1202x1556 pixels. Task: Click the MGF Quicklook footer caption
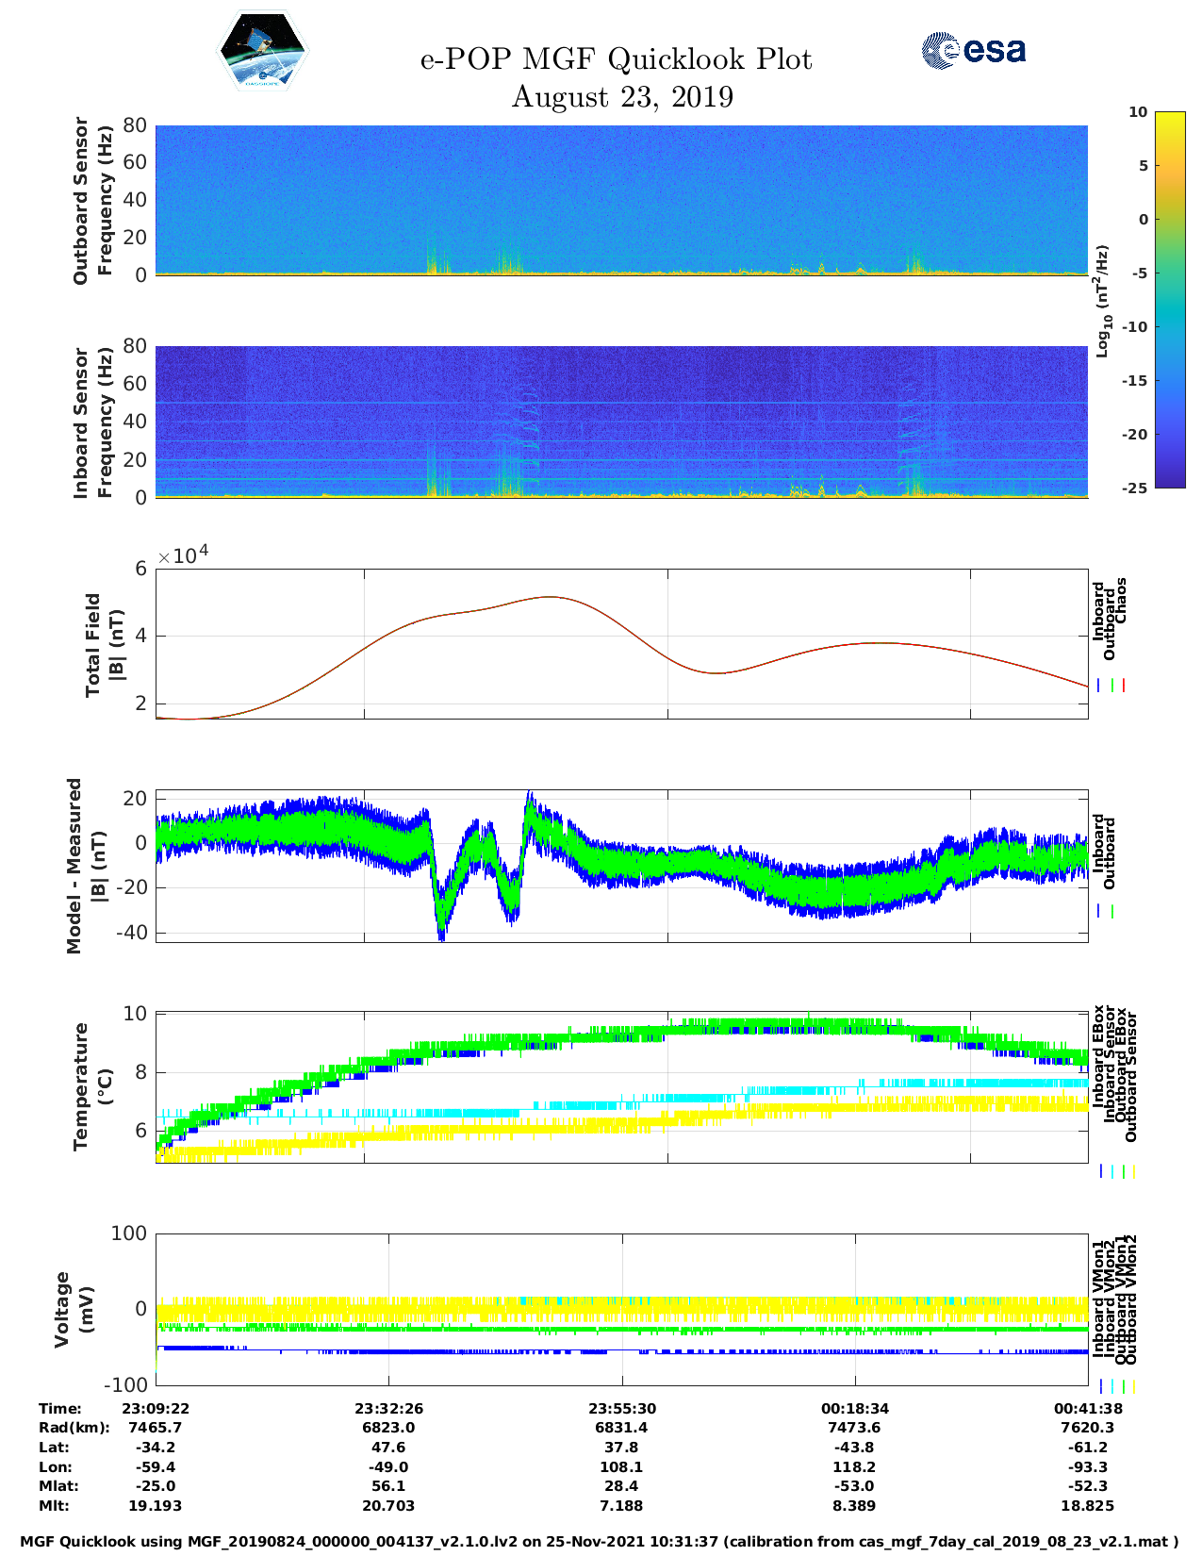point(600,1542)
